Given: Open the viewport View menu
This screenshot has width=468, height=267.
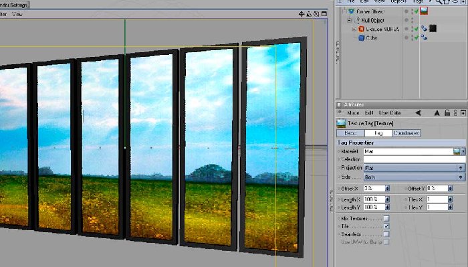Looking at the screenshot, I should pos(17,14).
